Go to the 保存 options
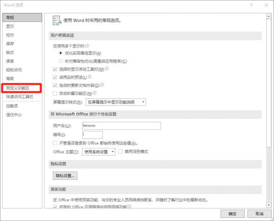The image size is (274, 221). [x=22, y=43]
